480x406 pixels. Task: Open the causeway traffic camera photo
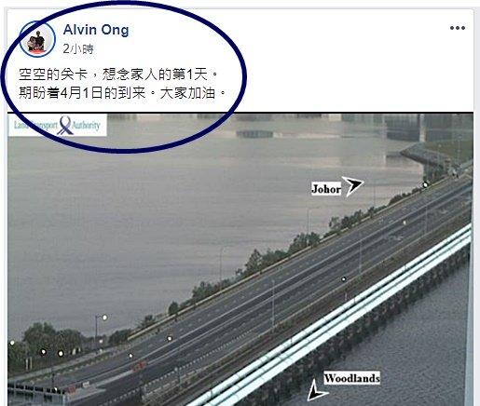(x=240, y=259)
